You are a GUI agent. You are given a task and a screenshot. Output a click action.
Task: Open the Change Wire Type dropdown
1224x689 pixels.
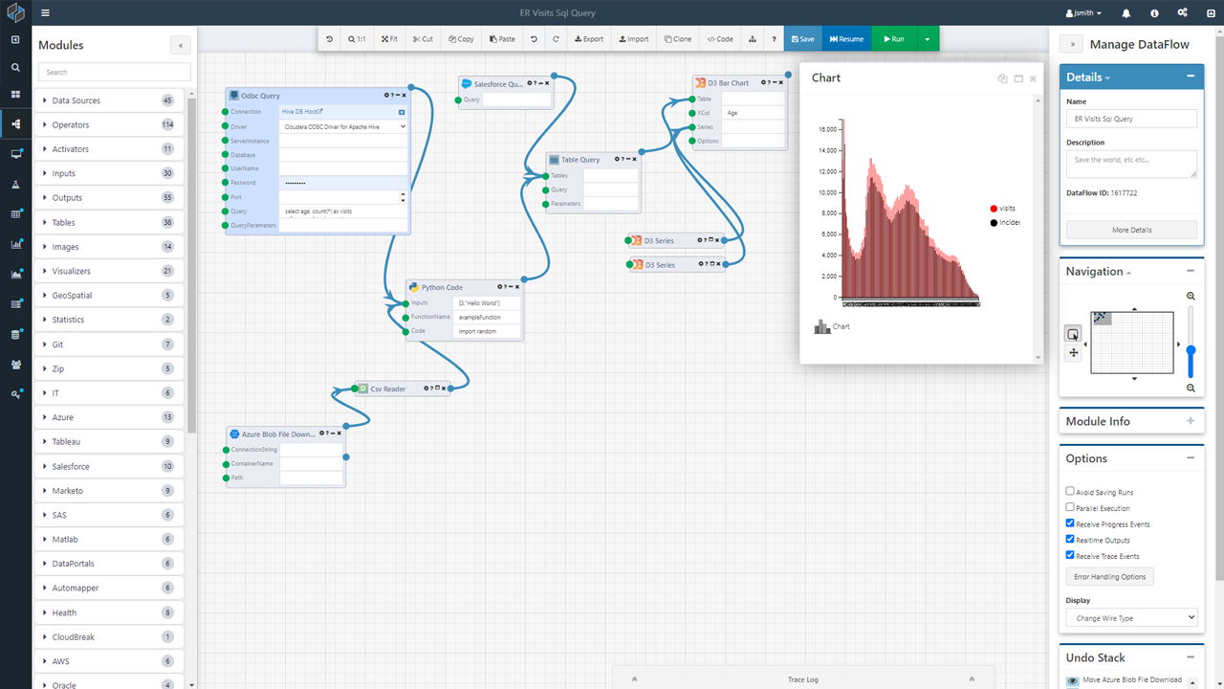click(1131, 617)
